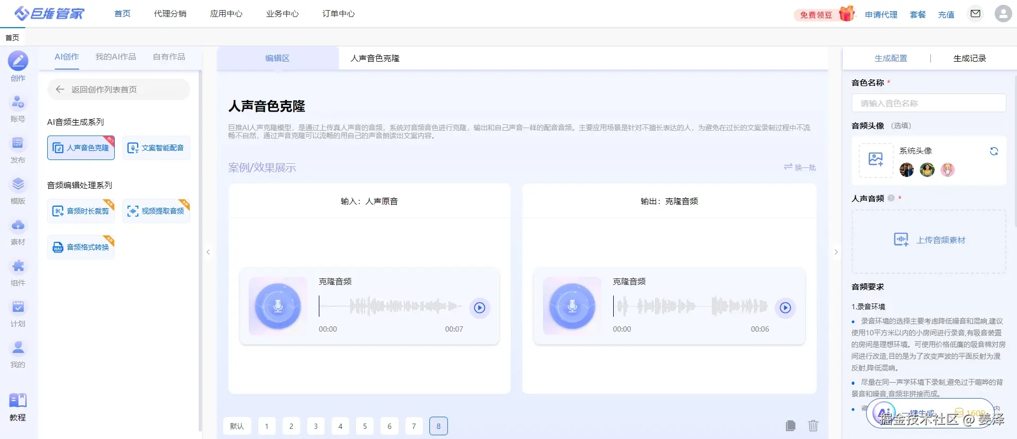Click 换一批 to refresh examples
Image resolution: width=1017 pixels, height=439 pixels.
pos(800,167)
